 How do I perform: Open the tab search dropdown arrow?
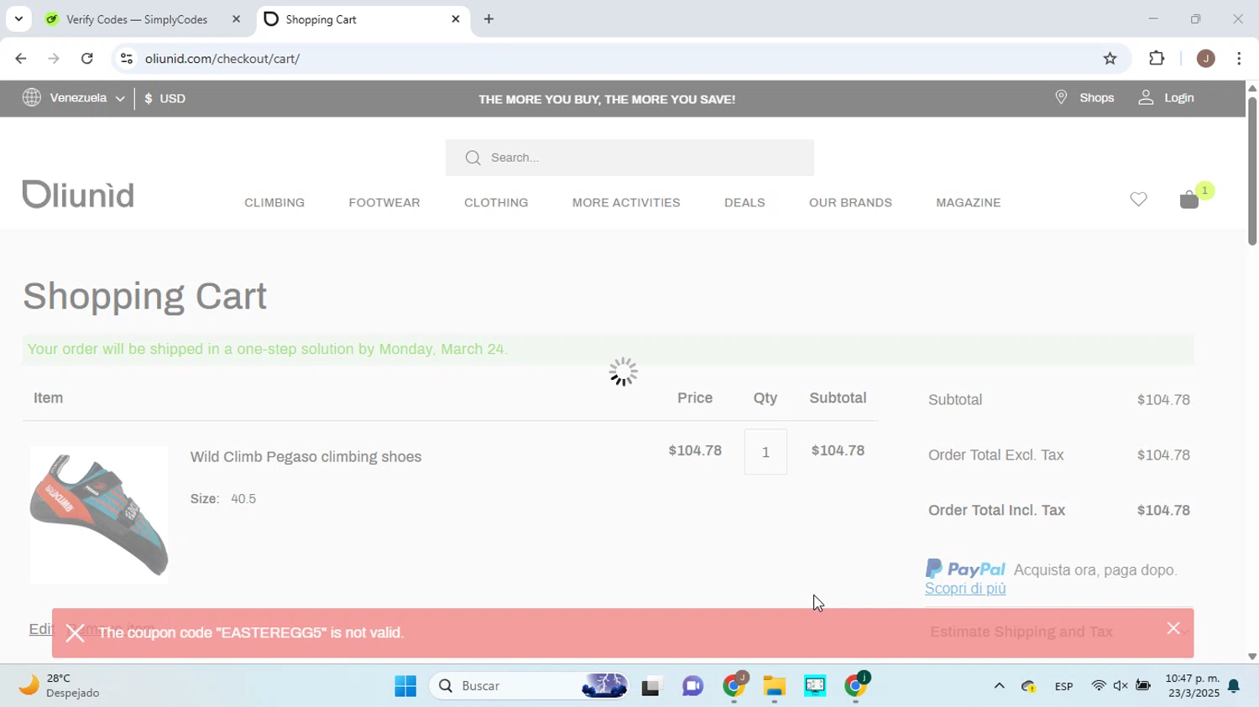click(x=18, y=18)
